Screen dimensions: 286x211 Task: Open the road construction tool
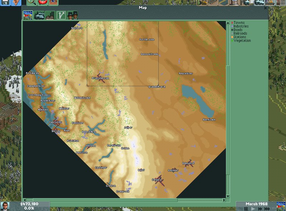click(223, 3)
